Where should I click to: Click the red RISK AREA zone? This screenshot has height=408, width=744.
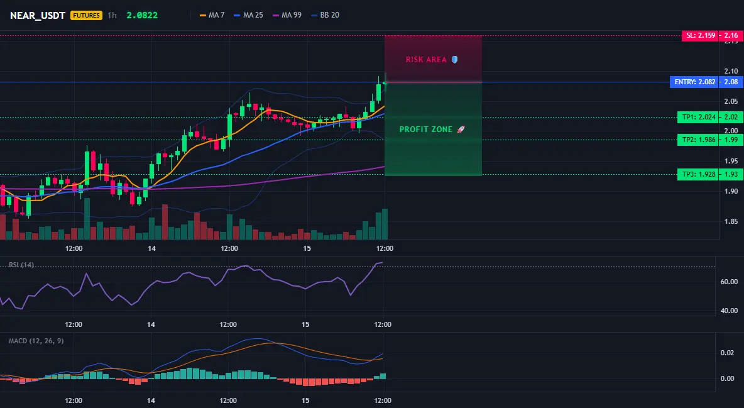433,59
